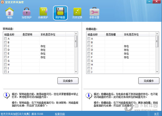Click scroll-up arrow of 禁用磁盘 list
The height and width of the screenshot is (116, 162).
point(76,34)
